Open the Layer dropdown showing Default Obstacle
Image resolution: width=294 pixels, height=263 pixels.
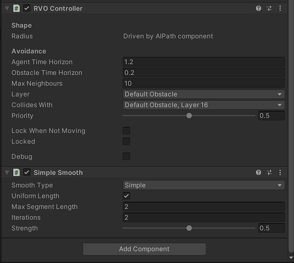click(x=203, y=94)
